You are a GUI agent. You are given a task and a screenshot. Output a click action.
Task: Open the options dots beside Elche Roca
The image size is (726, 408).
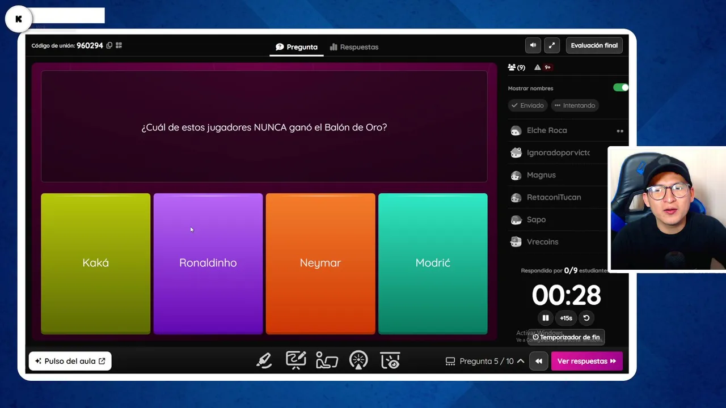pos(620,131)
